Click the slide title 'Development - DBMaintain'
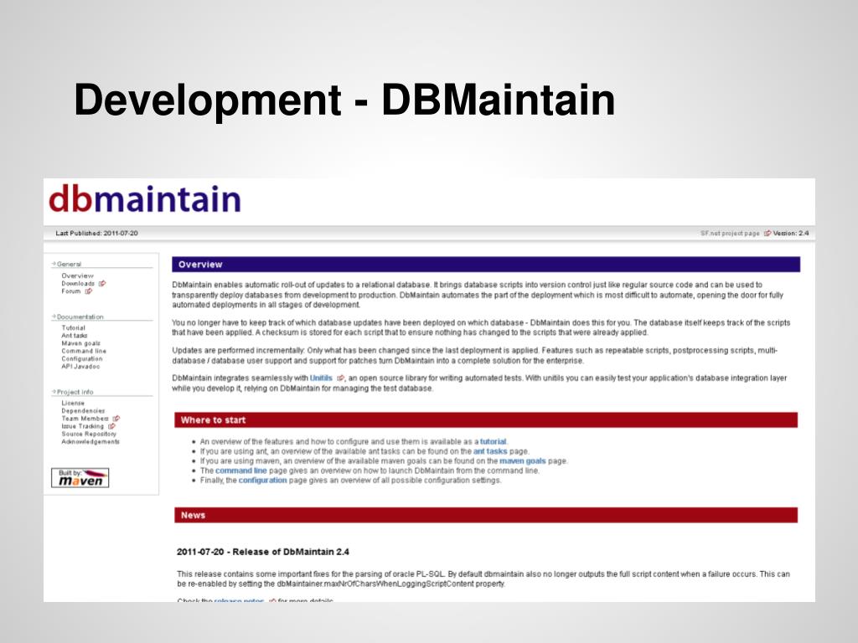858x643 pixels. 344,100
